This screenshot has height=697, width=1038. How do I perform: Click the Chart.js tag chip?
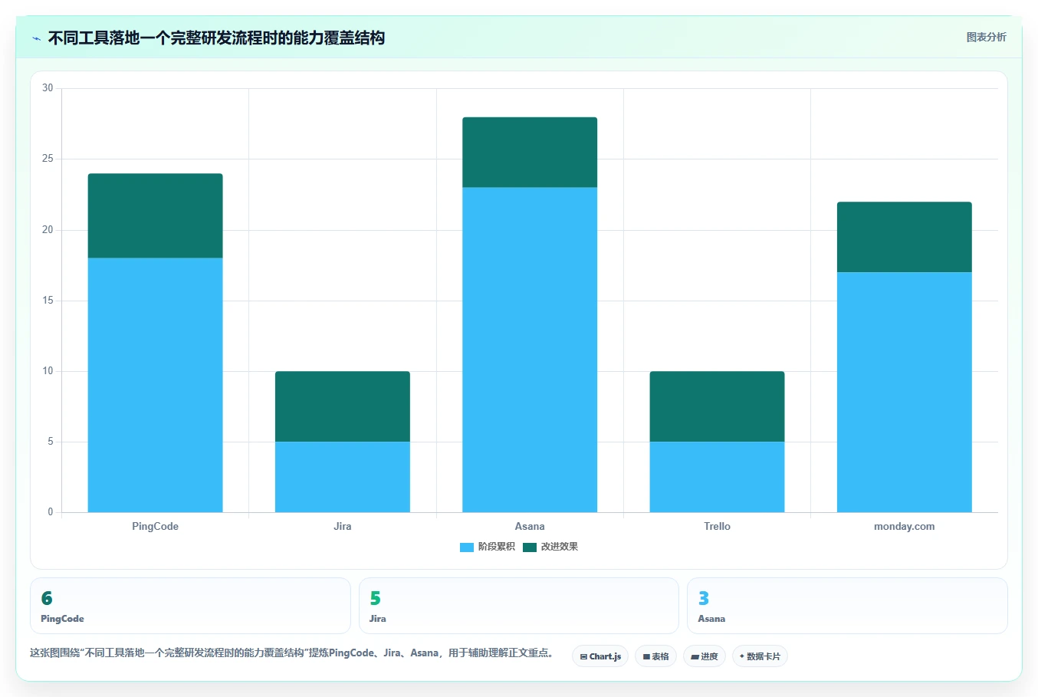(x=600, y=656)
